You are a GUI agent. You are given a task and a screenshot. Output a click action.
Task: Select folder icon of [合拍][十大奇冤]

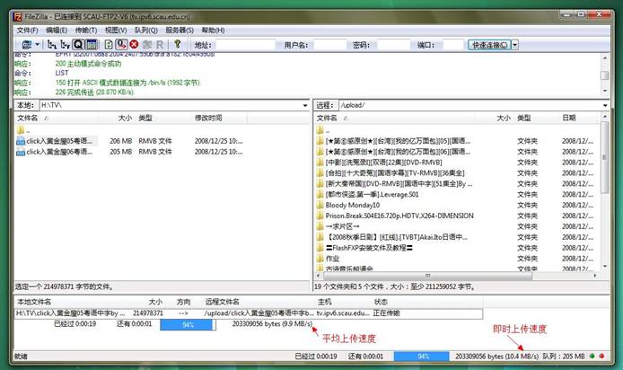pyautogui.click(x=320, y=173)
